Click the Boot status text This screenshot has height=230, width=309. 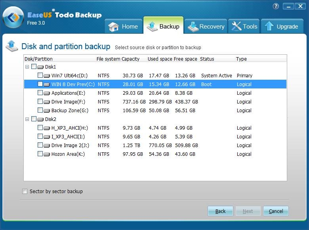click(x=206, y=84)
